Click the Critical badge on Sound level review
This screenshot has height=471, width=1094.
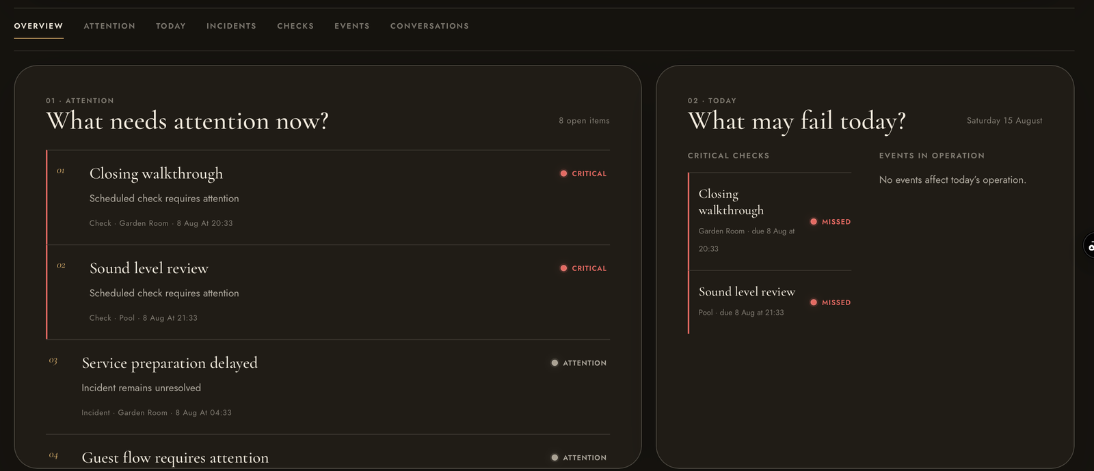(583, 268)
